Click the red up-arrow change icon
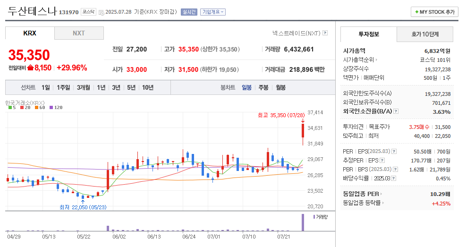The height and width of the screenshot is (247, 466). [30, 68]
